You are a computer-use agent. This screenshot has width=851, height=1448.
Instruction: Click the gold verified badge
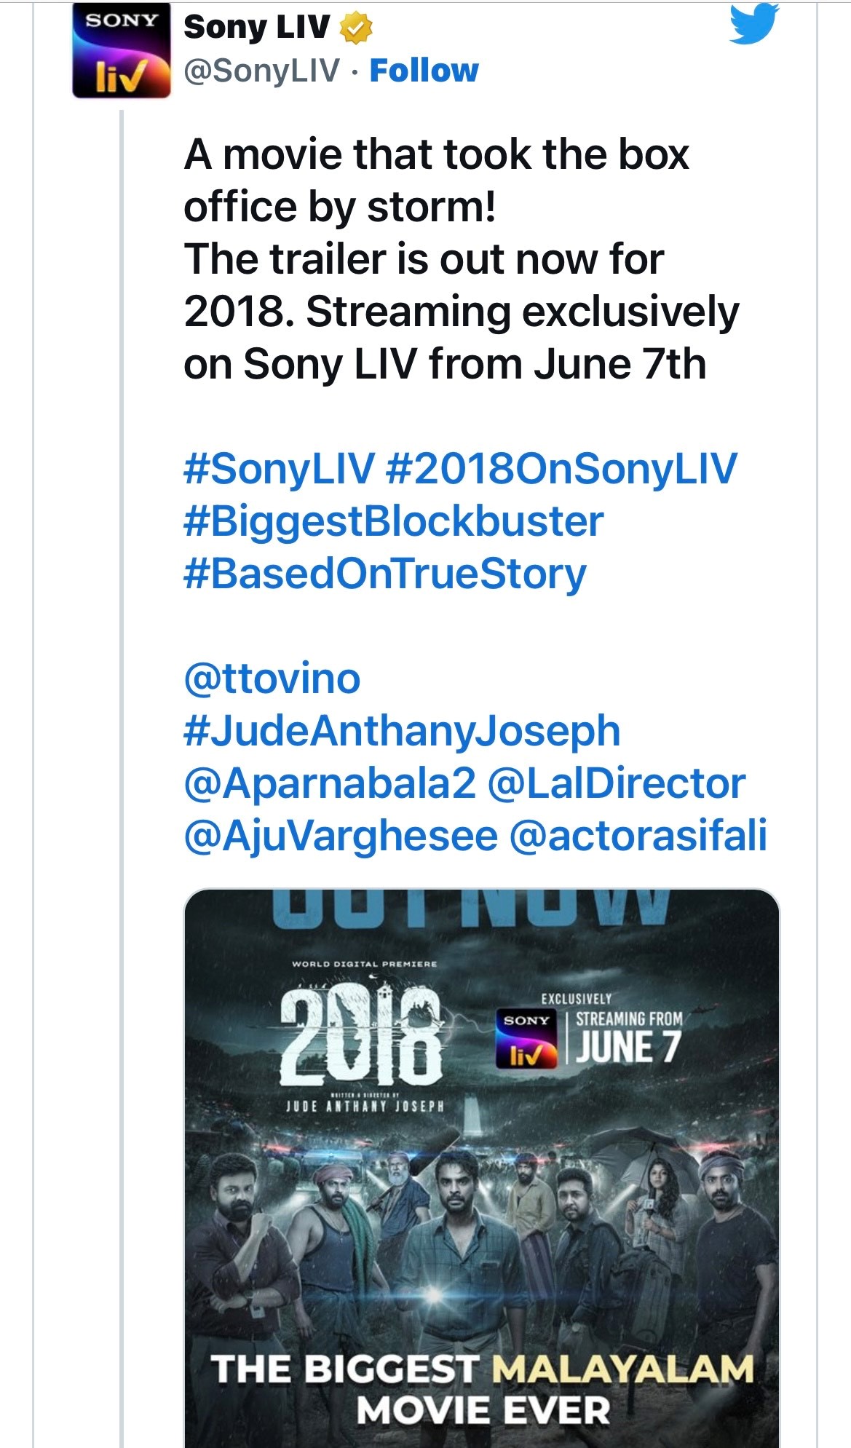tap(355, 28)
